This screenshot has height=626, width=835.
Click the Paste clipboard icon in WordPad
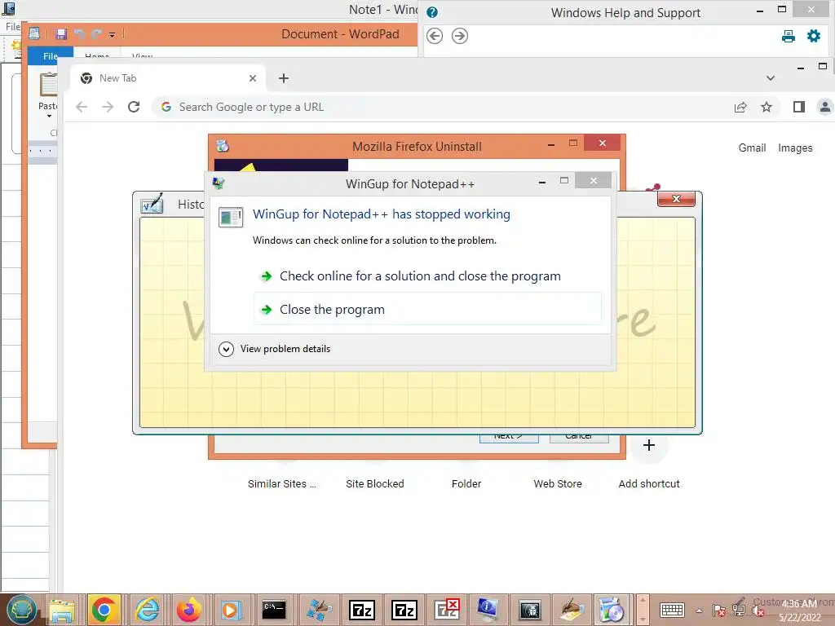[48, 85]
